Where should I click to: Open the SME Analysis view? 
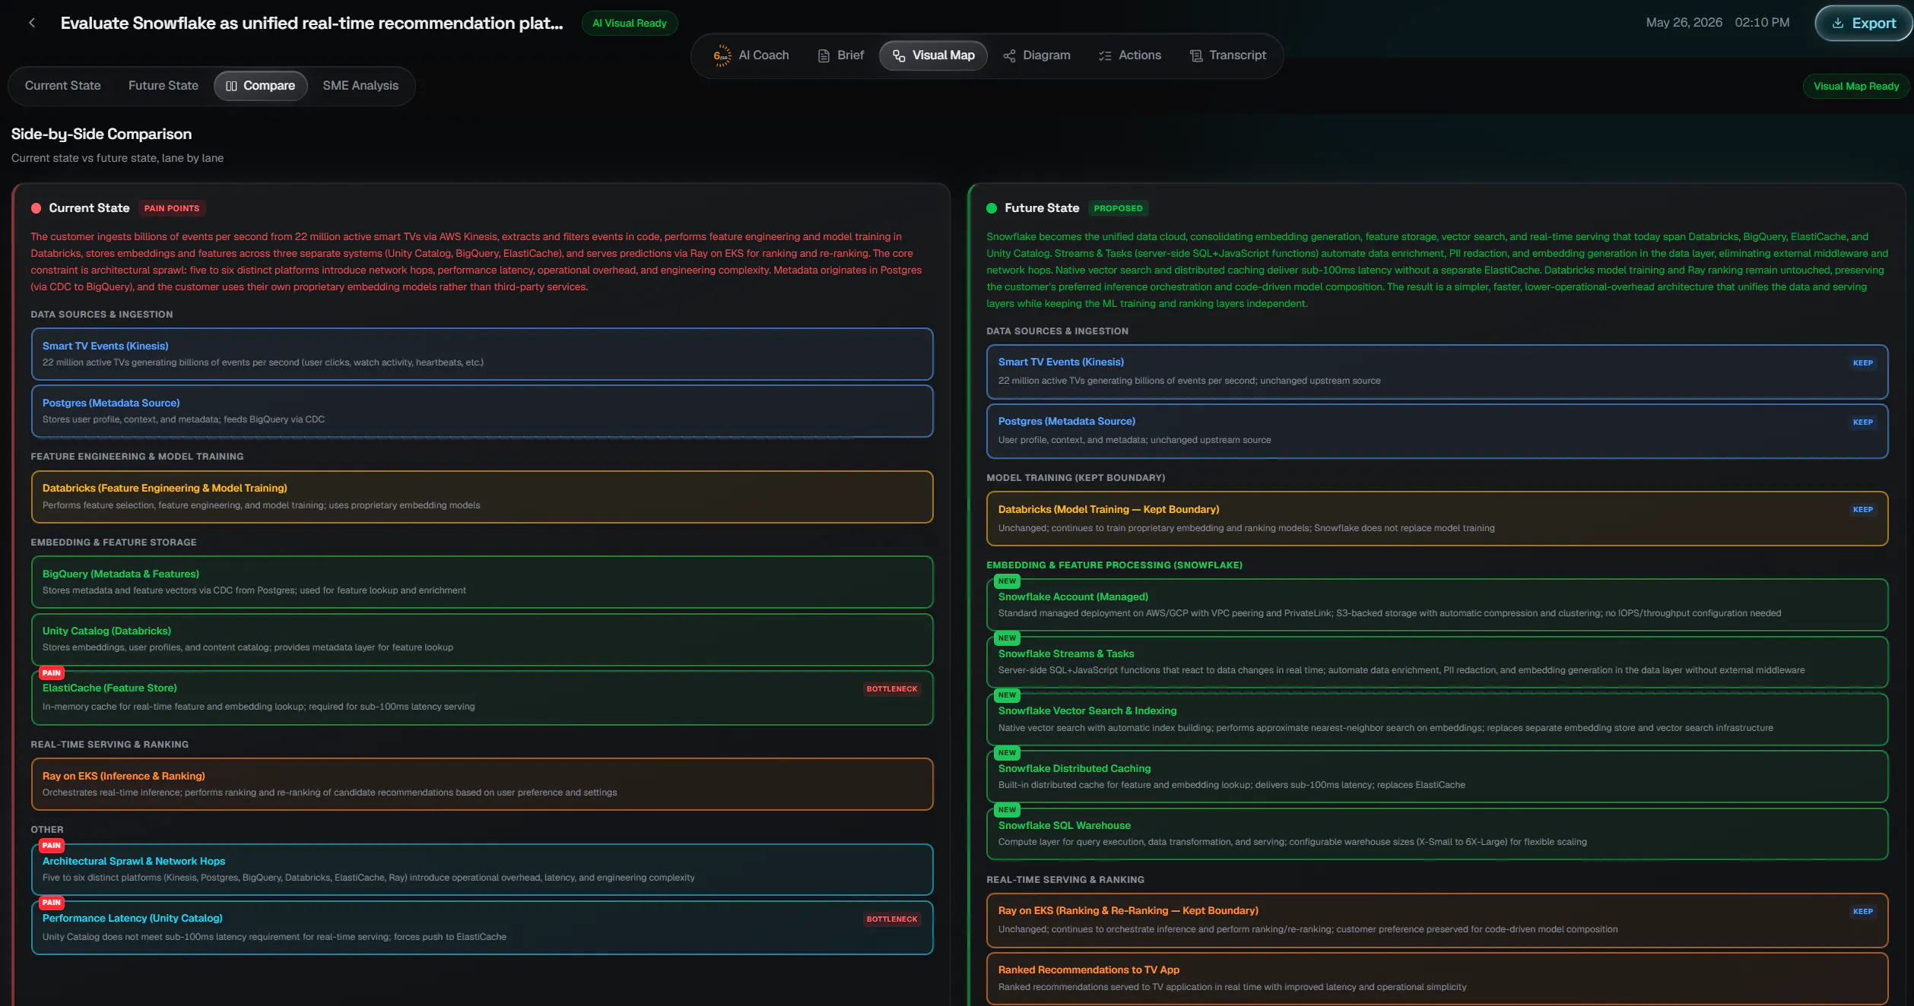(360, 86)
